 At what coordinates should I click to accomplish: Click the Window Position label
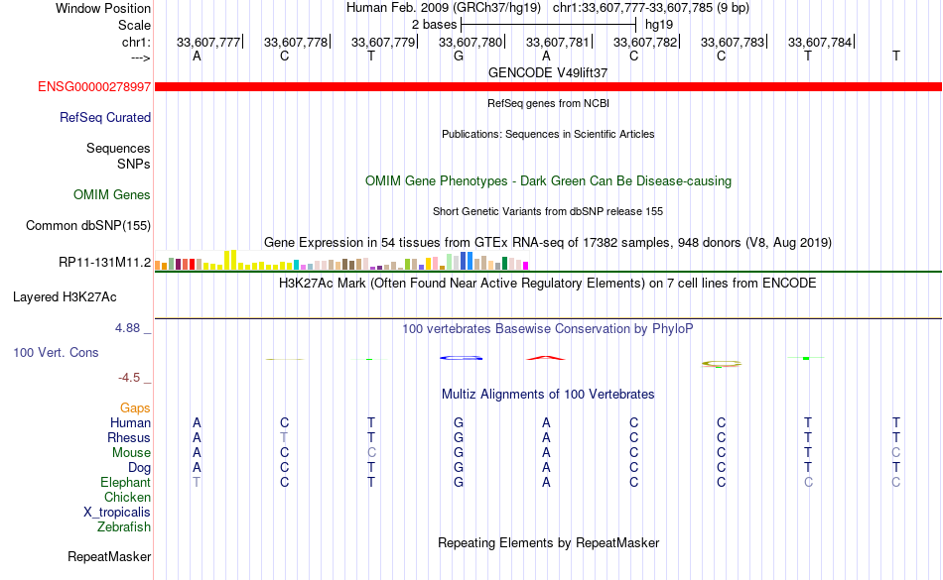[x=103, y=8]
